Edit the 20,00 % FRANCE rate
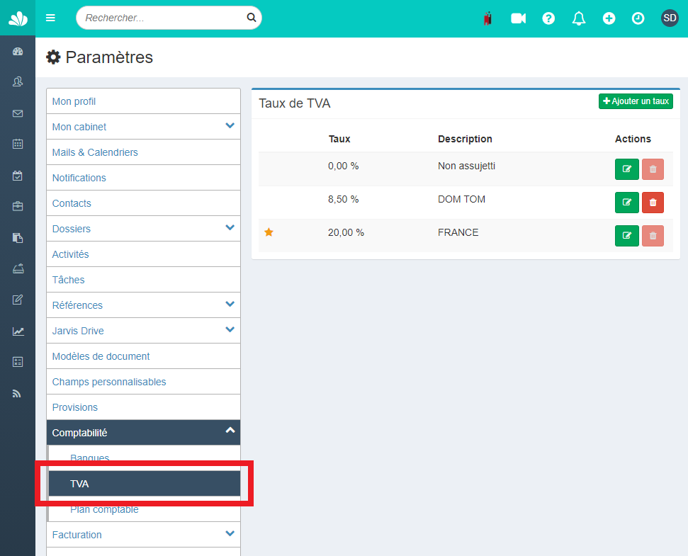688x556 pixels. pyautogui.click(x=626, y=236)
